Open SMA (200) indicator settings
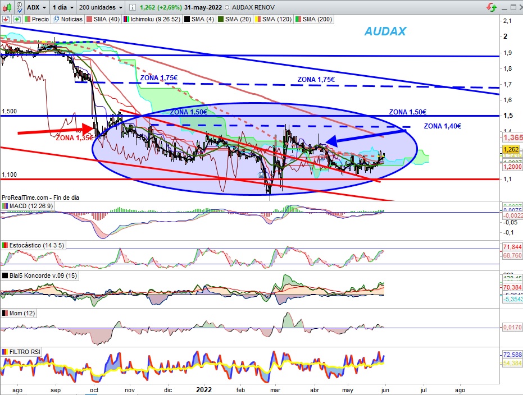The width and height of the screenshot is (523, 395). click(313, 19)
